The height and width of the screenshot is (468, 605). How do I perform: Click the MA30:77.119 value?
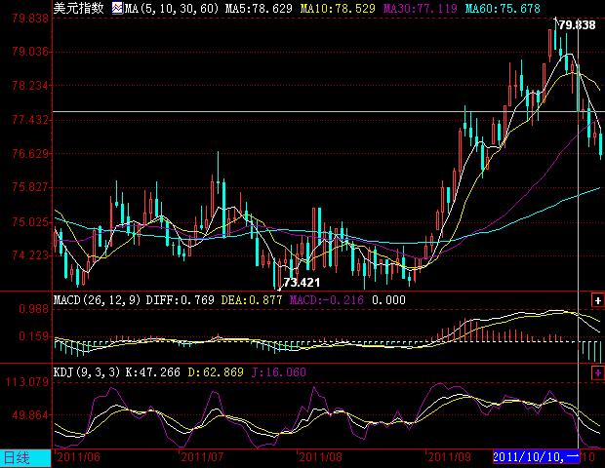(421, 8)
